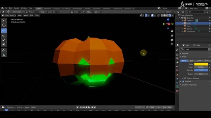Click the Power 1000 W field

201,67
